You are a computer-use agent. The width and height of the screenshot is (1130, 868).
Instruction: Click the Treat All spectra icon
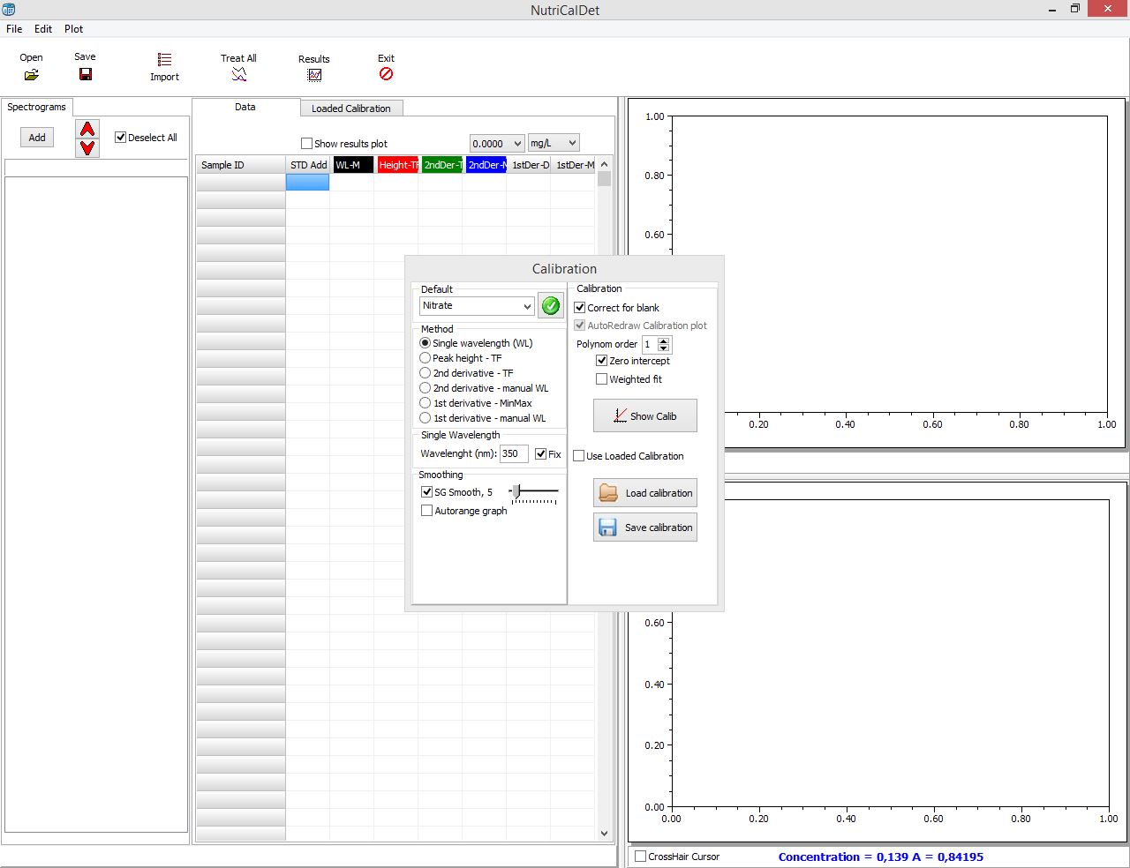tap(238, 75)
